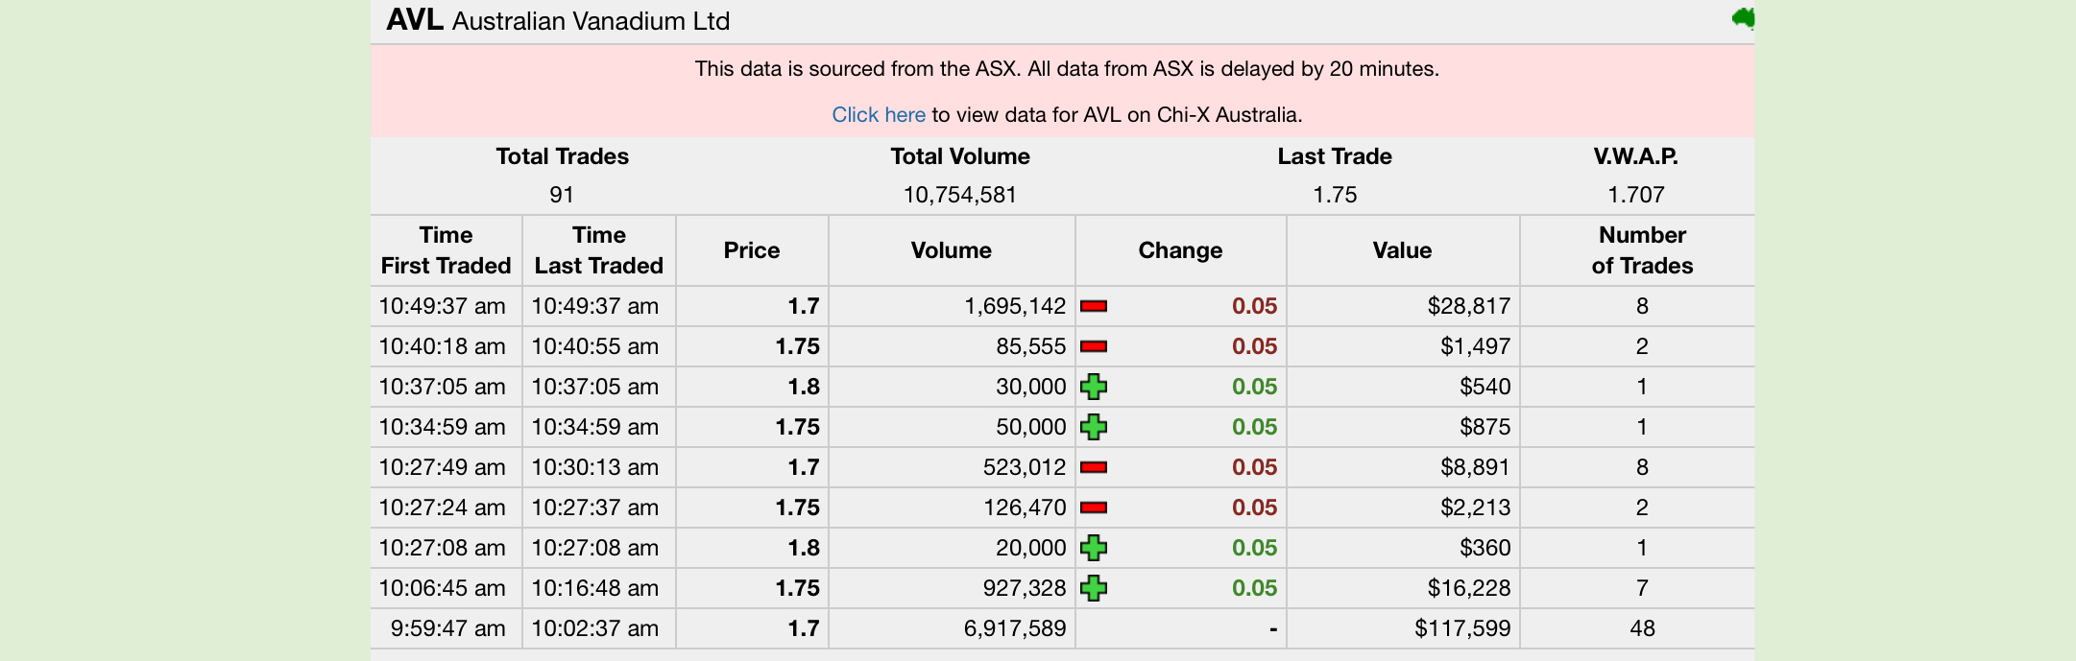Image resolution: width=2076 pixels, height=661 pixels.
Task: Click green plus icon in 10:27:08 am row
Action: coord(1094,548)
